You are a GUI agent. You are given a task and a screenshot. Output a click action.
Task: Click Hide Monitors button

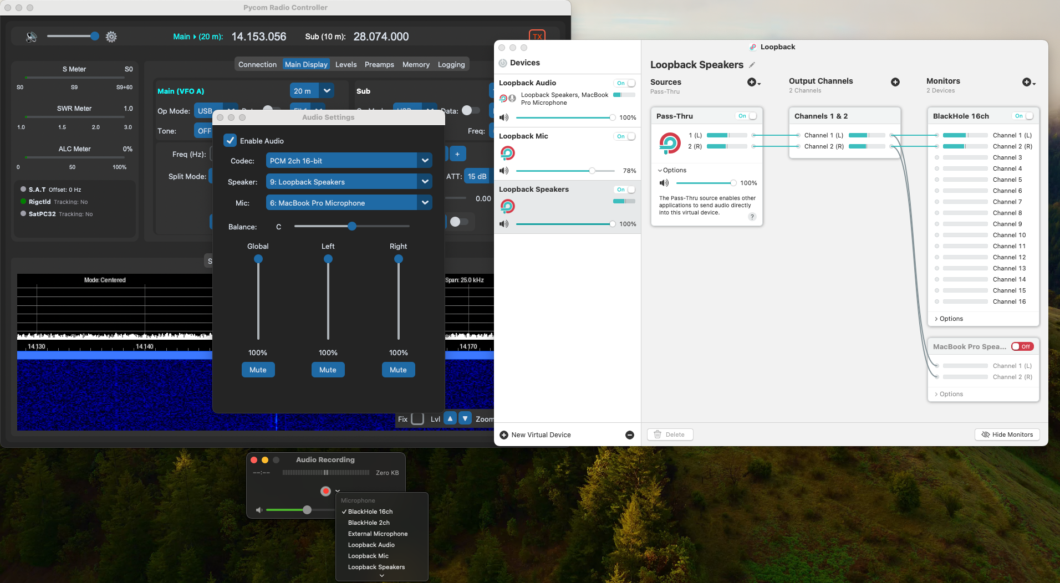pos(1007,434)
